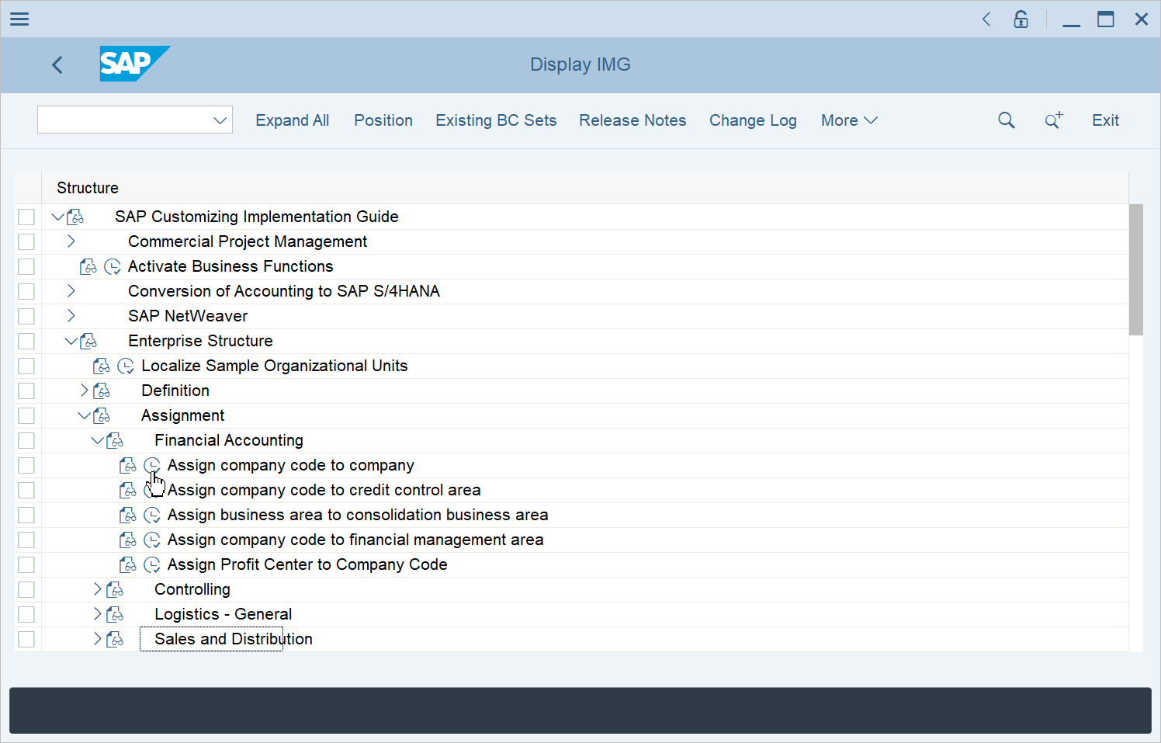The image size is (1161, 743).
Task: Open documentation icon for Sales and Distribution
Action: tap(115, 639)
